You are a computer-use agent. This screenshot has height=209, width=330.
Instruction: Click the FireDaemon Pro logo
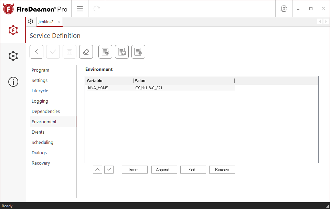click(x=35, y=9)
